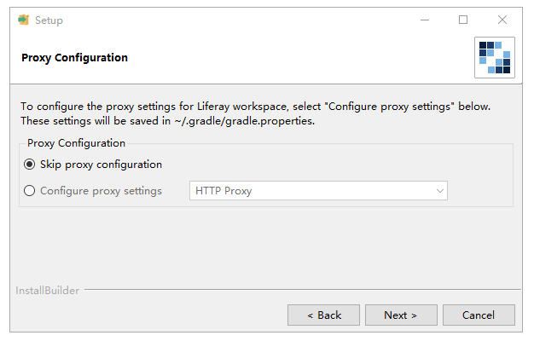The height and width of the screenshot is (341, 534).
Task: Maximize the Setup window
Action: click(463, 20)
